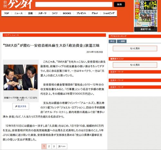Click the 最新号1面 caption

click(x=146, y=29)
